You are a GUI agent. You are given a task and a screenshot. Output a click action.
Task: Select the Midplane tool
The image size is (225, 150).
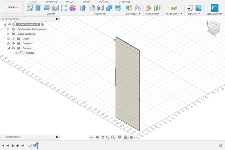tap(157, 8)
